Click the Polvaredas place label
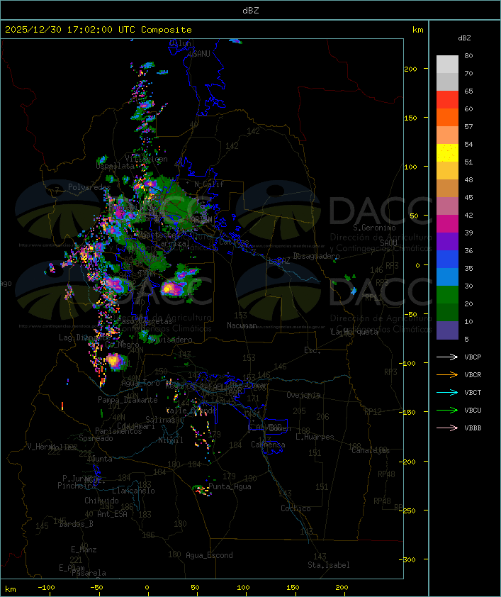The image size is (501, 597). pos(89,187)
